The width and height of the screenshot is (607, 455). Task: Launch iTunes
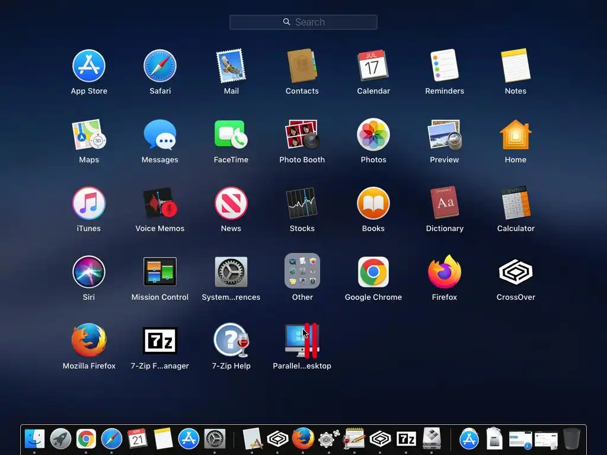pyautogui.click(x=89, y=203)
